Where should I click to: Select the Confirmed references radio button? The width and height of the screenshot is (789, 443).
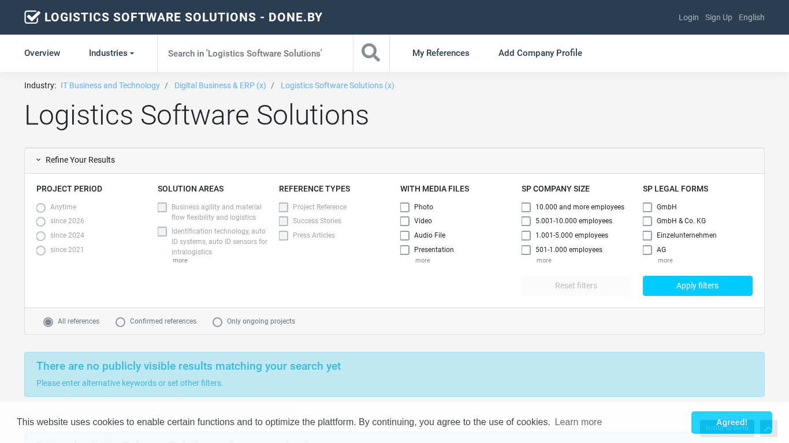tap(120, 322)
